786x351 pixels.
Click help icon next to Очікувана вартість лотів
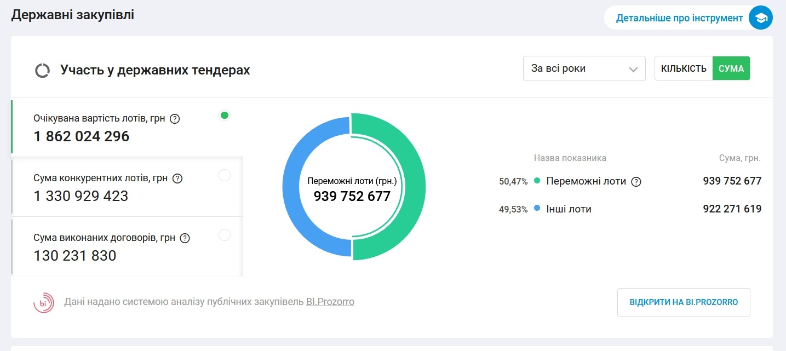tap(175, 118)
